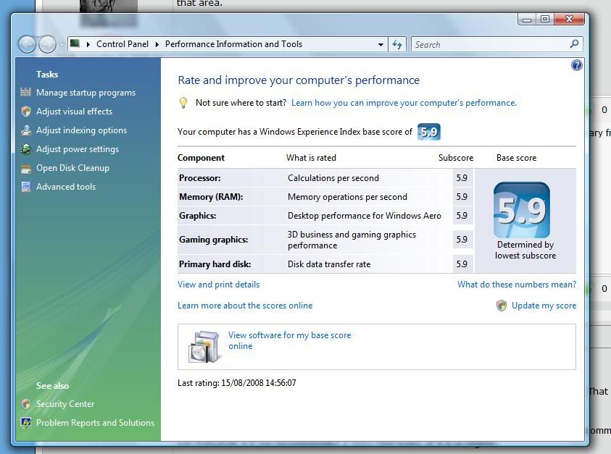Restore down the window with middle title button
Viewport: 611px width, 454px height.
pyautogui.click(x=545, y=19)
